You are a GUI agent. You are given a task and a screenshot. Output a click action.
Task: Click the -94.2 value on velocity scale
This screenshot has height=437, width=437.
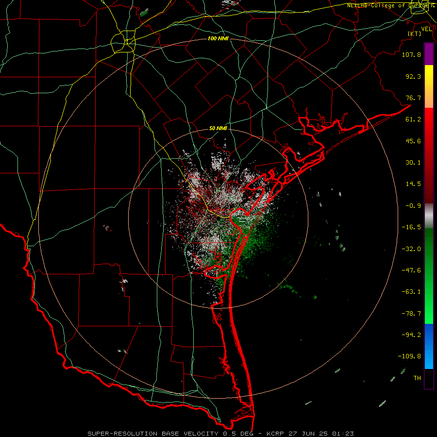click(411, 335)
